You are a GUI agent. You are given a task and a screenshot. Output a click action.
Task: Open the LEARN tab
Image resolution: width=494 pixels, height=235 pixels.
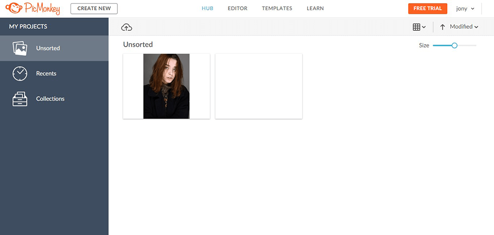[315, 9]
